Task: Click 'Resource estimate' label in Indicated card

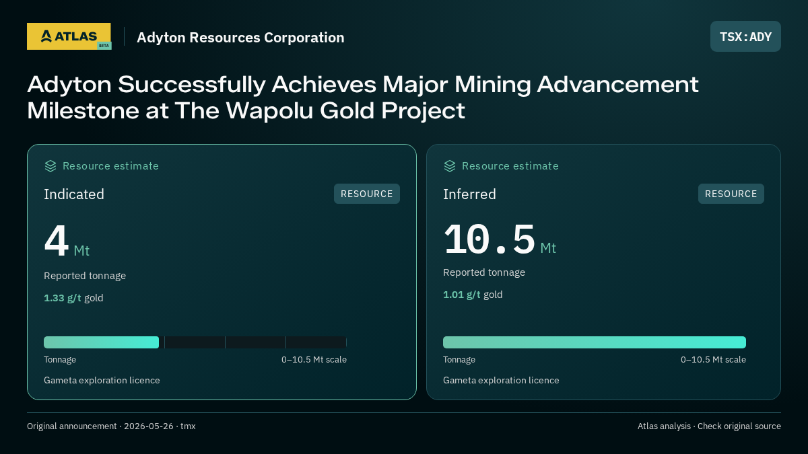Action: tap(110, 166)
